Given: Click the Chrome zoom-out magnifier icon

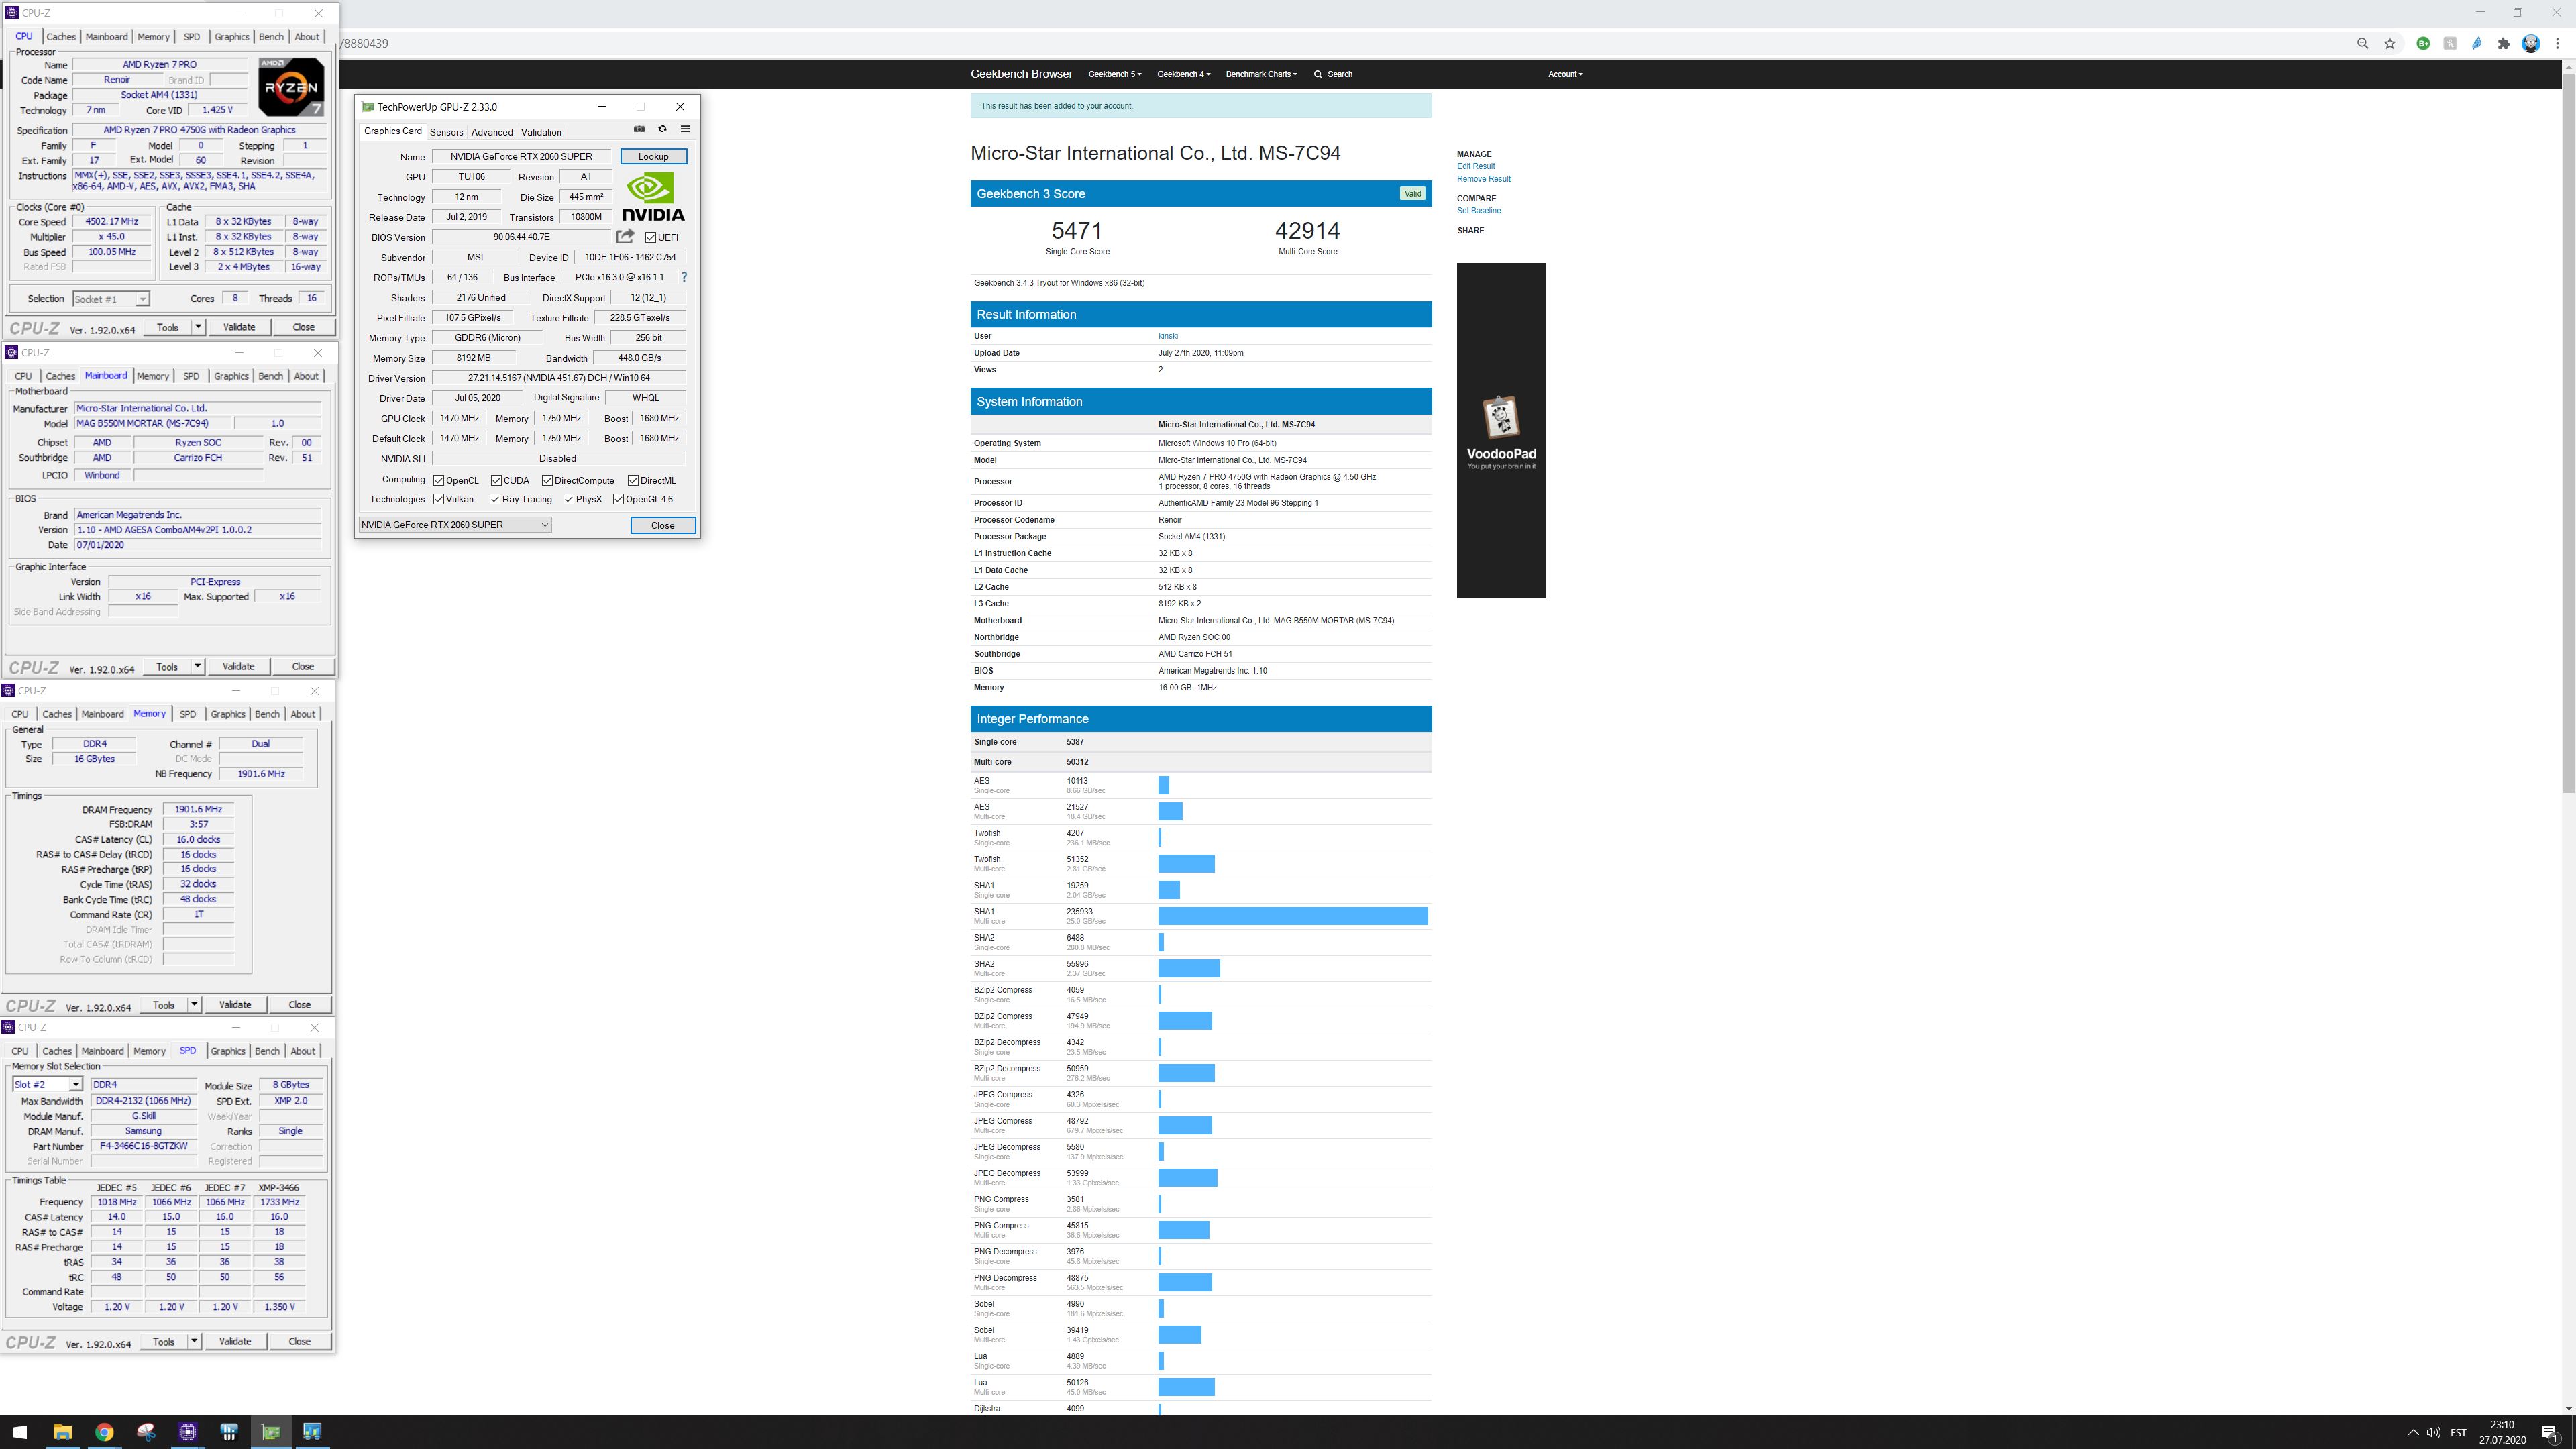Looking at the screenshot, I should [2363, 43].
